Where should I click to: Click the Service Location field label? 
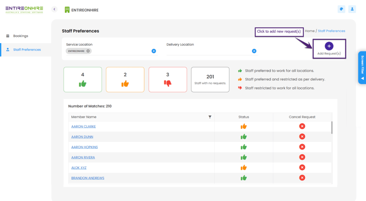[x=79, y=44]
